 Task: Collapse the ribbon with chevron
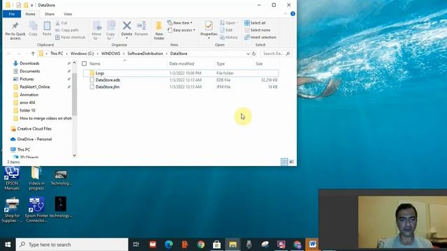click(286, 14)
